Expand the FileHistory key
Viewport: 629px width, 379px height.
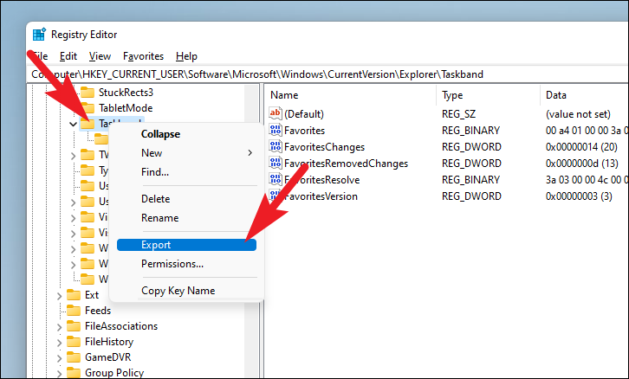tap(60, 343)
